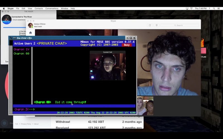Open Notification Center list icon
Image resolution: width=223 pixels, height=139 pixels.
(x=219, y=8)
